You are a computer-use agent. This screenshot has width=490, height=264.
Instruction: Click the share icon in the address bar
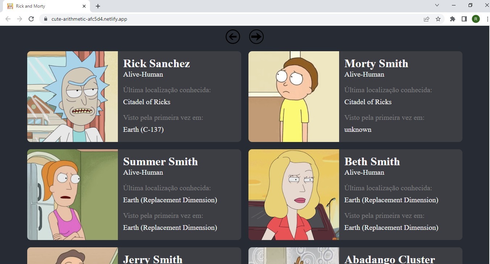(427, 19)
